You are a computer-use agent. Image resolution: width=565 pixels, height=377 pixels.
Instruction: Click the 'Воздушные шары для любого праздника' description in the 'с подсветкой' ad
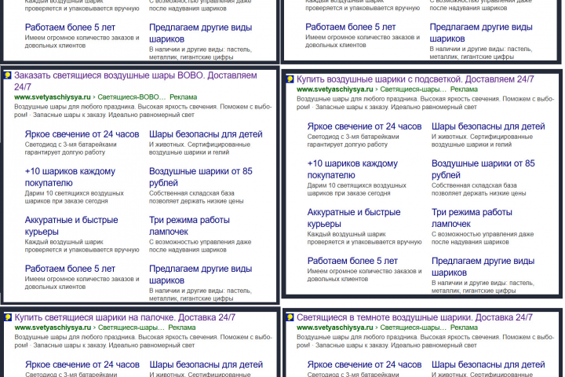[425, 103]
